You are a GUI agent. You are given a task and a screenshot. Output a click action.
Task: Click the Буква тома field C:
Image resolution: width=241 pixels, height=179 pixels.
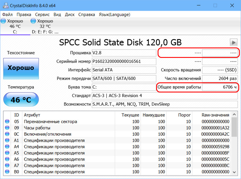(124, 87)
